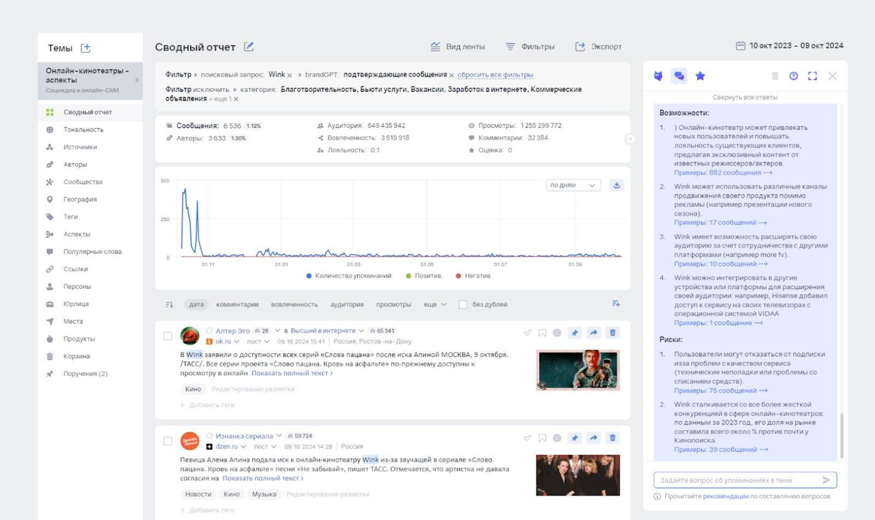This screenshot has width=875, height=520.
Task: Click the Экспорт button
Action: (x=598, y=47)
